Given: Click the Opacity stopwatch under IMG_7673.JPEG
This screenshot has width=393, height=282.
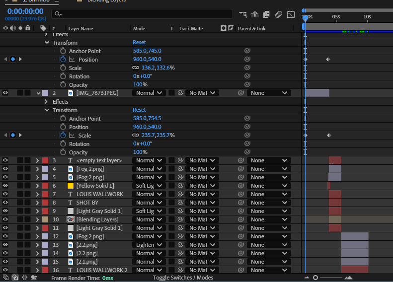Looking at the screenshot, I should [x=63, y=152].
